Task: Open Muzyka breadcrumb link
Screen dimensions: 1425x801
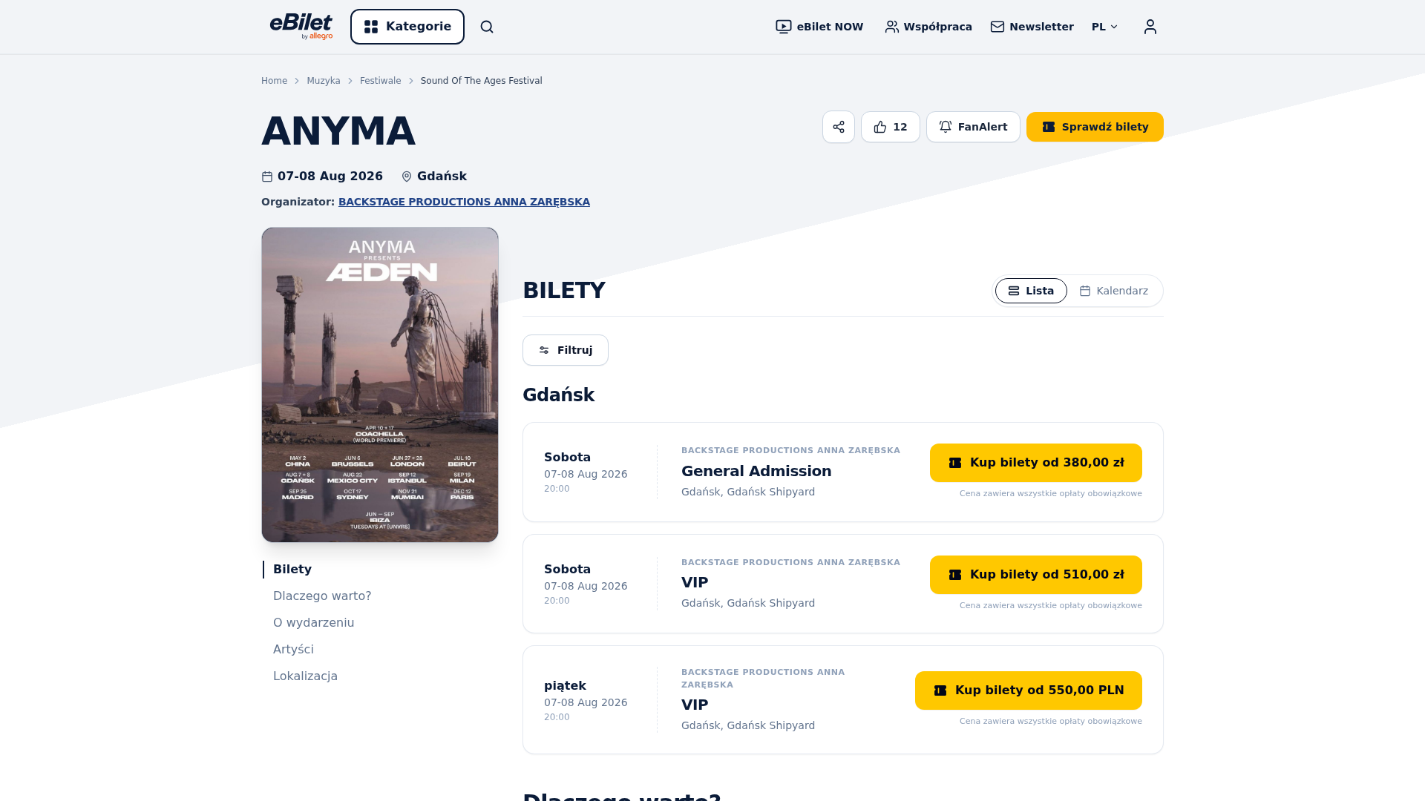Action: point(324,81)
